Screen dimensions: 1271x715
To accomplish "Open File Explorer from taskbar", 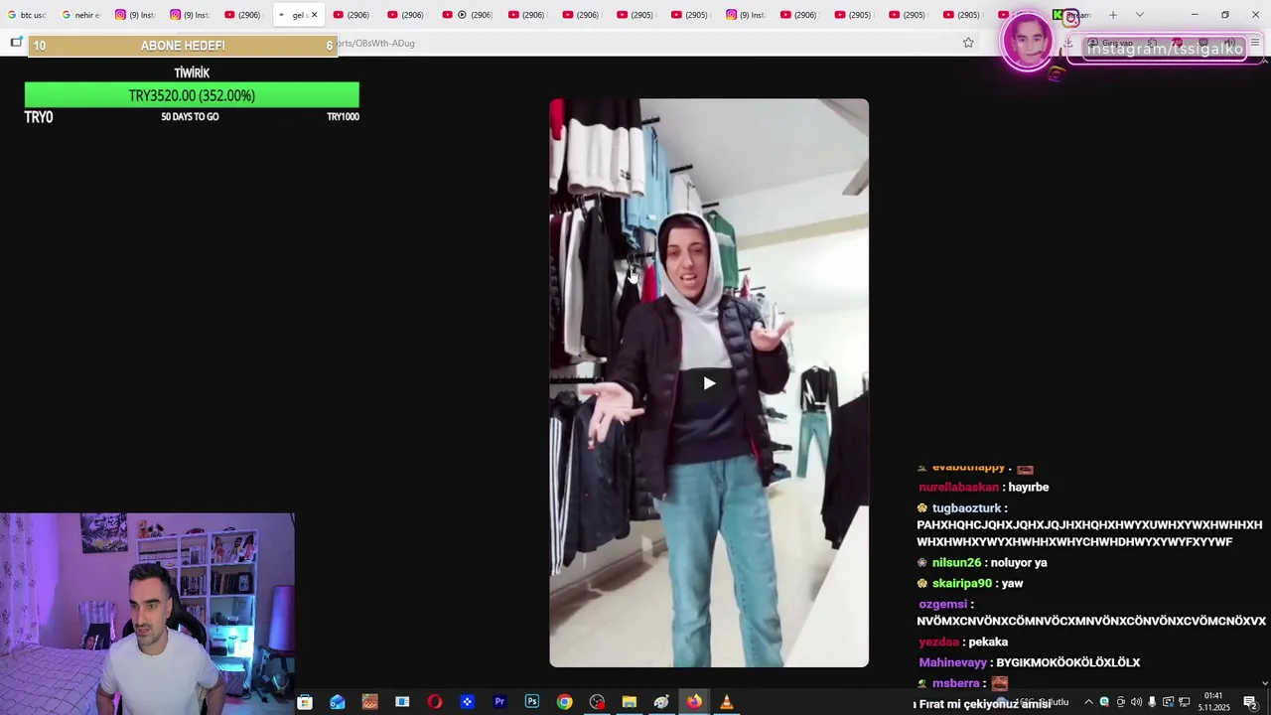I will click(629, 702).
